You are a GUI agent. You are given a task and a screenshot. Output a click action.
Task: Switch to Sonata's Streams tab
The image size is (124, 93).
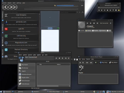pyautogui.click(x=103, y=30)
